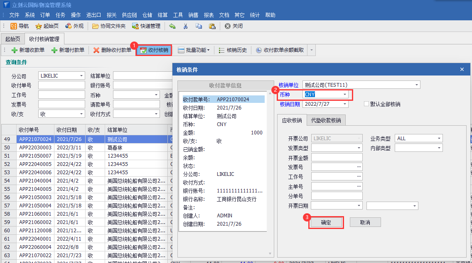Viewport: 472px width, 263px height.
Task: Expand the 币种 CNY dropdown in dialog
Action: 344,95
